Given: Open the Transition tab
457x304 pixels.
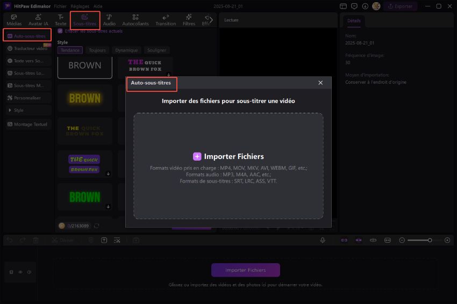Looking at the screenshot, I should coord(166,20).
